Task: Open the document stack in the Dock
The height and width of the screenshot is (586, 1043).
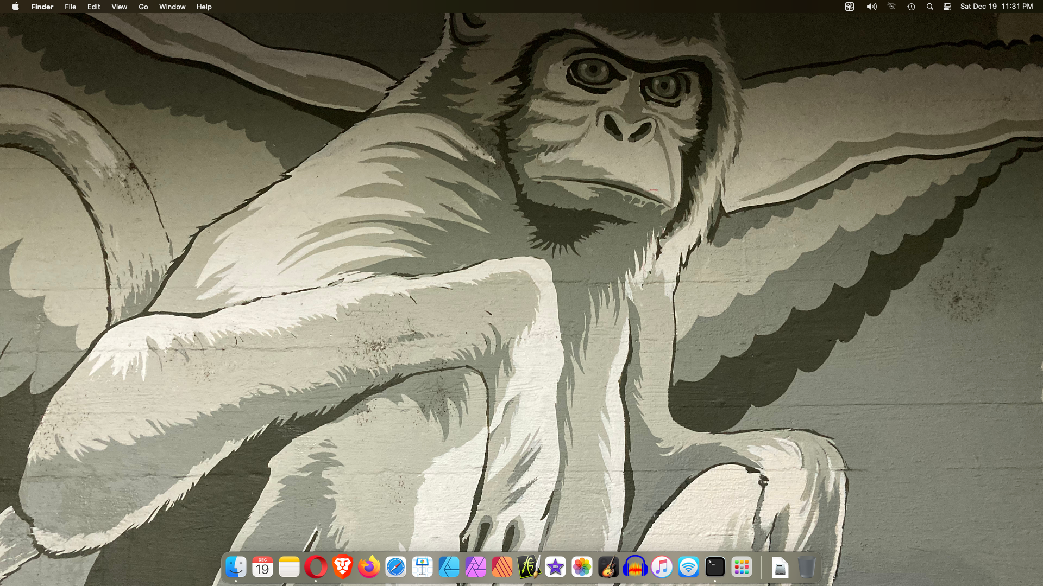Action: click(780, 568)
